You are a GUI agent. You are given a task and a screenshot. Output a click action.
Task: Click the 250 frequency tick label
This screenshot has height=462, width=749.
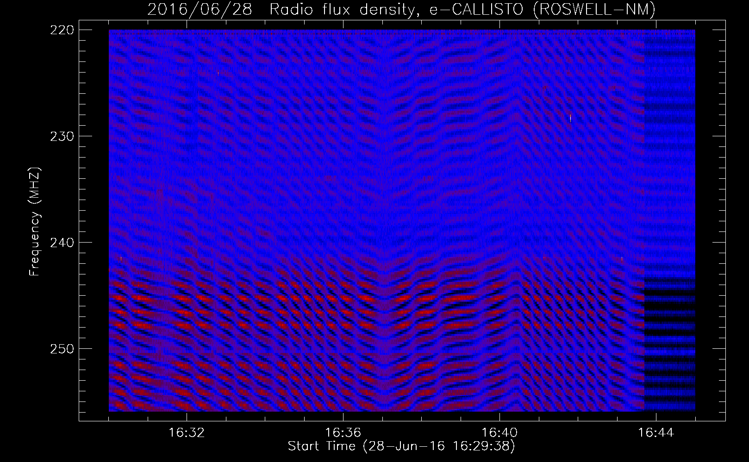62,349
